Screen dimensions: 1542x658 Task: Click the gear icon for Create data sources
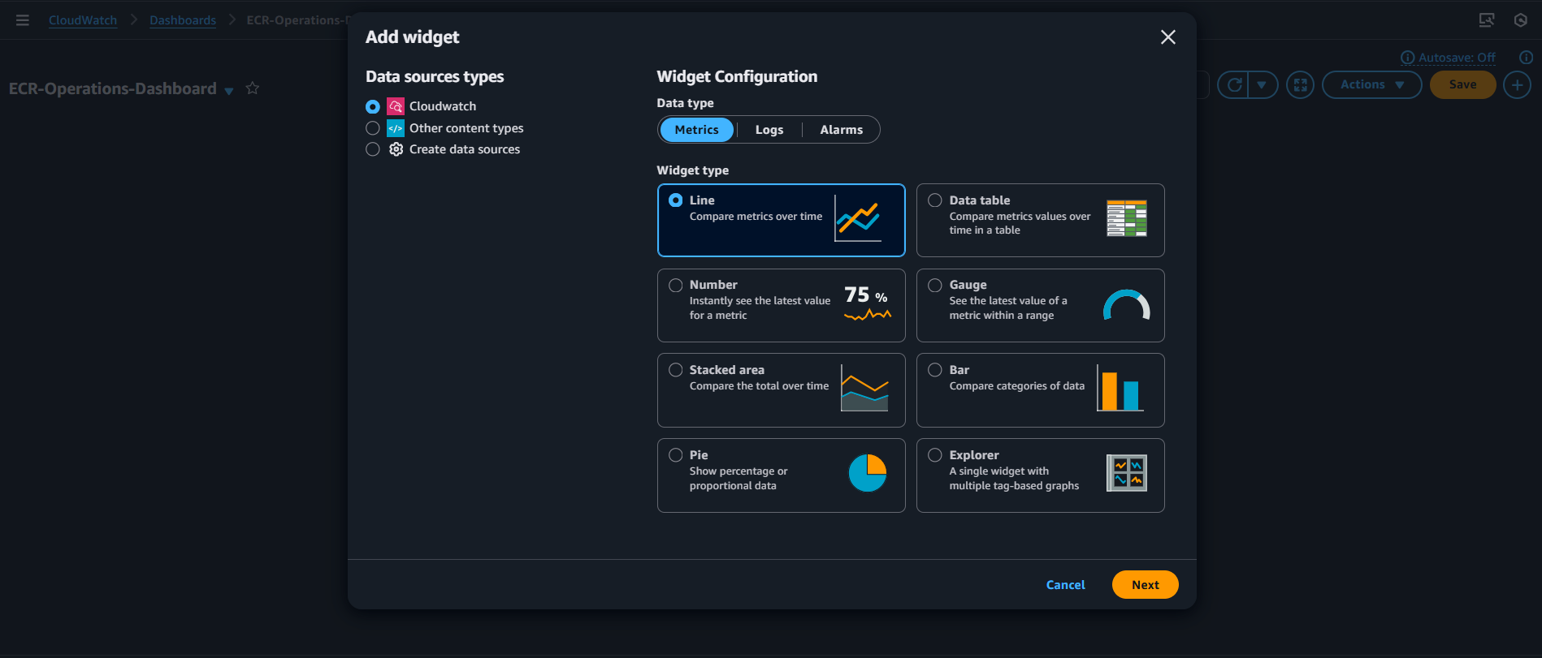pos(396,148)
